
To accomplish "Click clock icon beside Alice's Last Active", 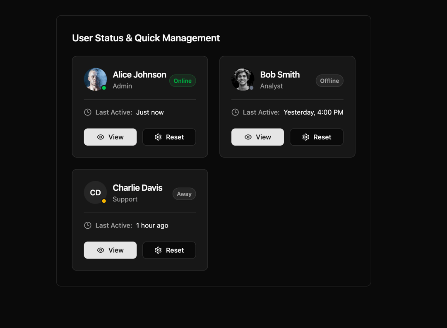I will (88, 112).
